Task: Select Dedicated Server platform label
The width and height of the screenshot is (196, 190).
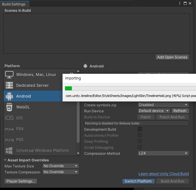Action: tap(32, 85)
